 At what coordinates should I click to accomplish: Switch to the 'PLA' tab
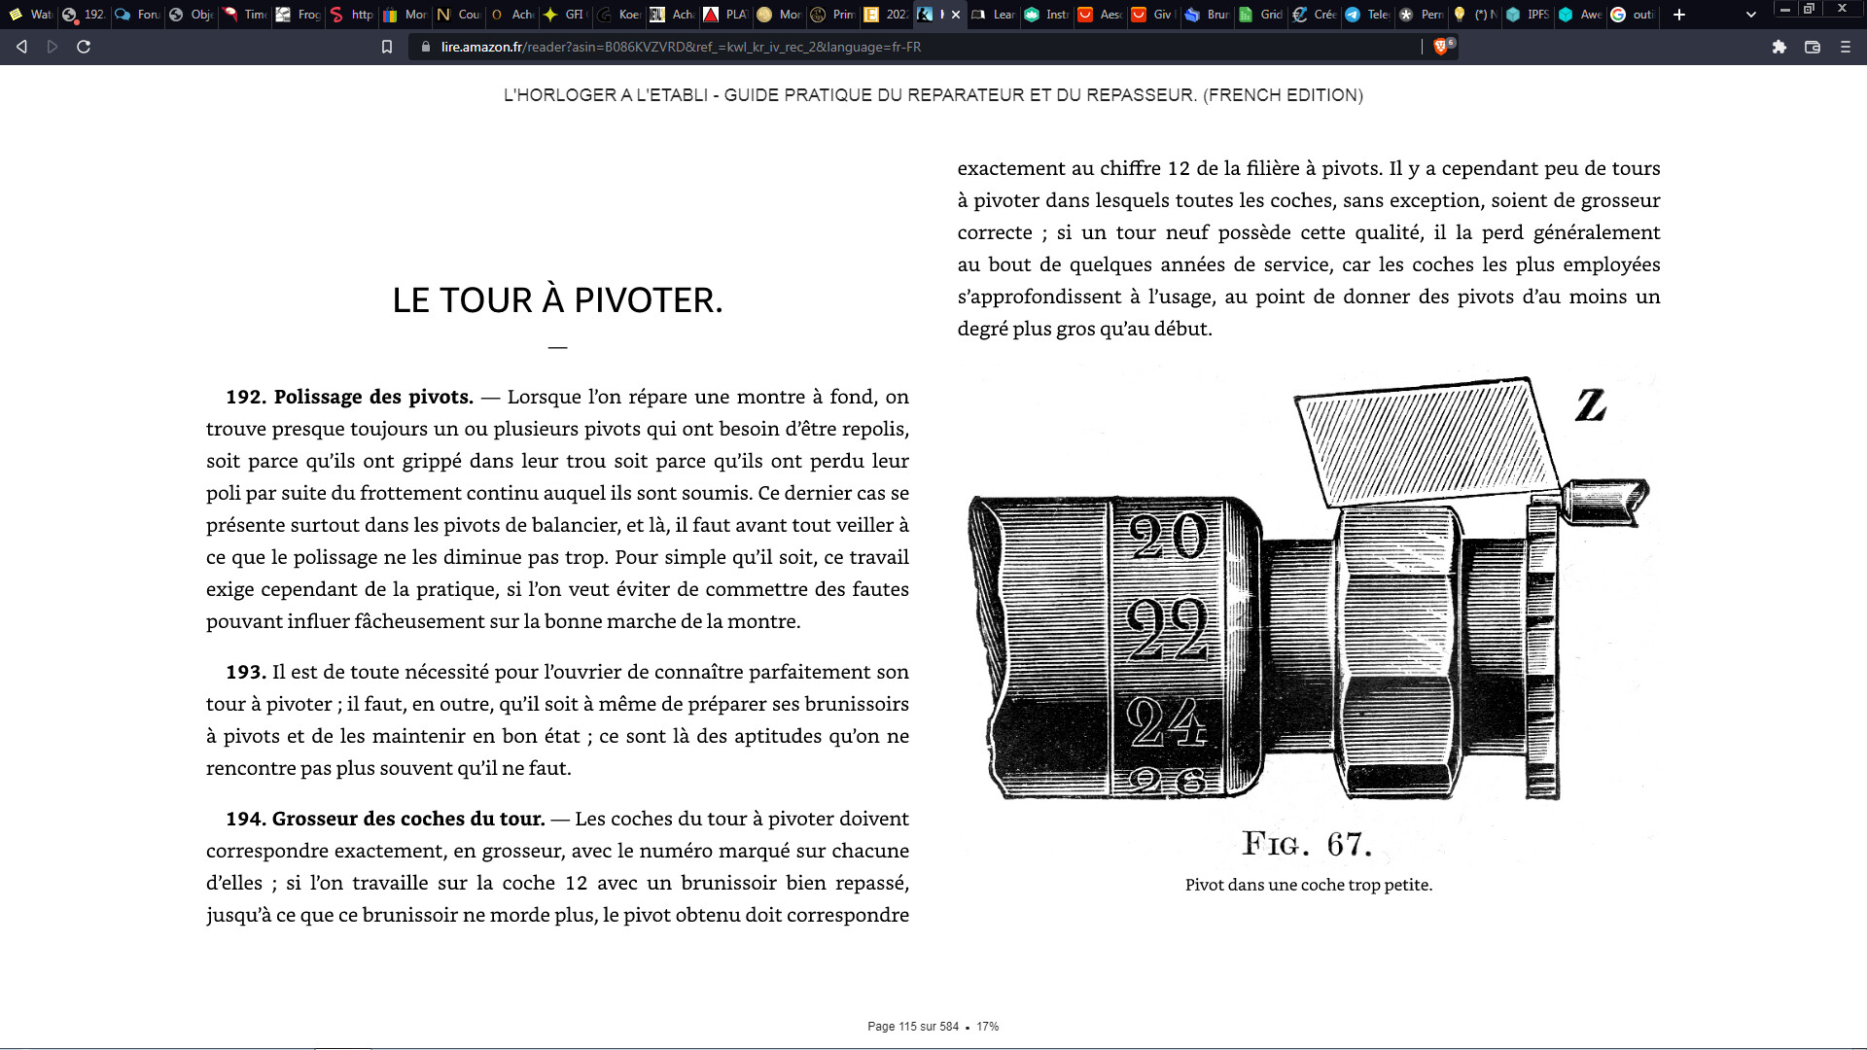724,15
